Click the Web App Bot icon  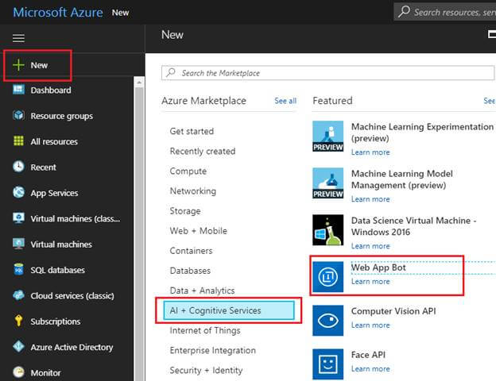point(327,277)
